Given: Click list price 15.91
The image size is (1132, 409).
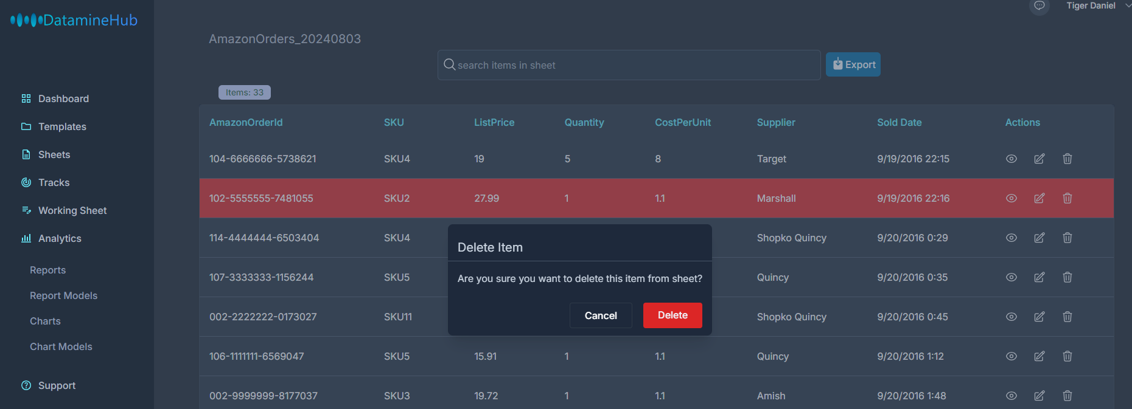Looking at the screenshot, I should [x=486, y=356].
